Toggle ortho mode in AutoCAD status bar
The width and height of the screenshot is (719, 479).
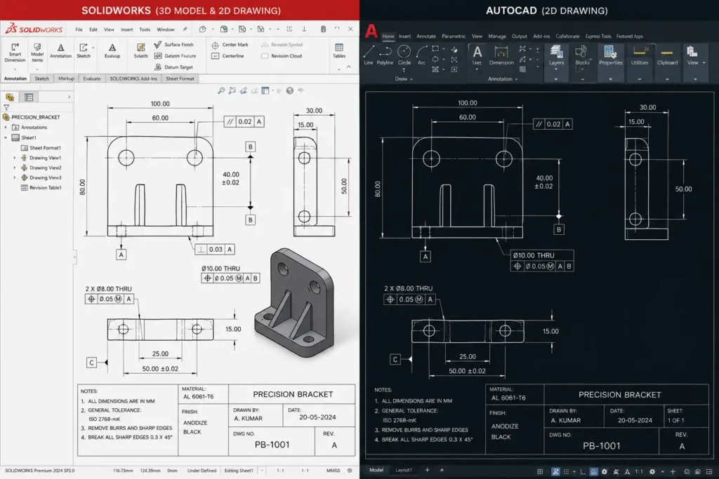[582, 471]
